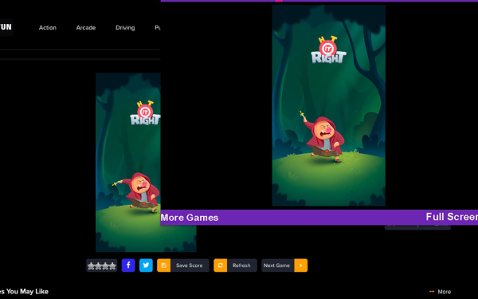The image size is (478, 299).
Task: Click the orange next arrow icon
Action: tap(300, 266)
